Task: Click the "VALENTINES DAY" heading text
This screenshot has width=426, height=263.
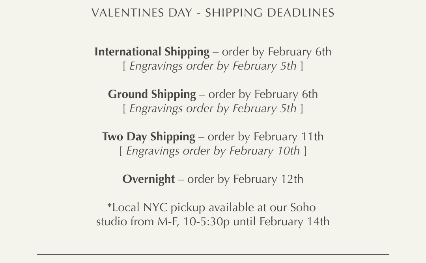Action: click(141, 13)
